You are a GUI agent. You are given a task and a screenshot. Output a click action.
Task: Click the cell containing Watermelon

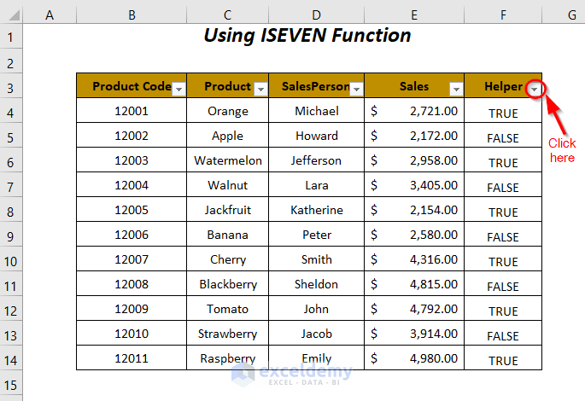(x=228, y=160)
